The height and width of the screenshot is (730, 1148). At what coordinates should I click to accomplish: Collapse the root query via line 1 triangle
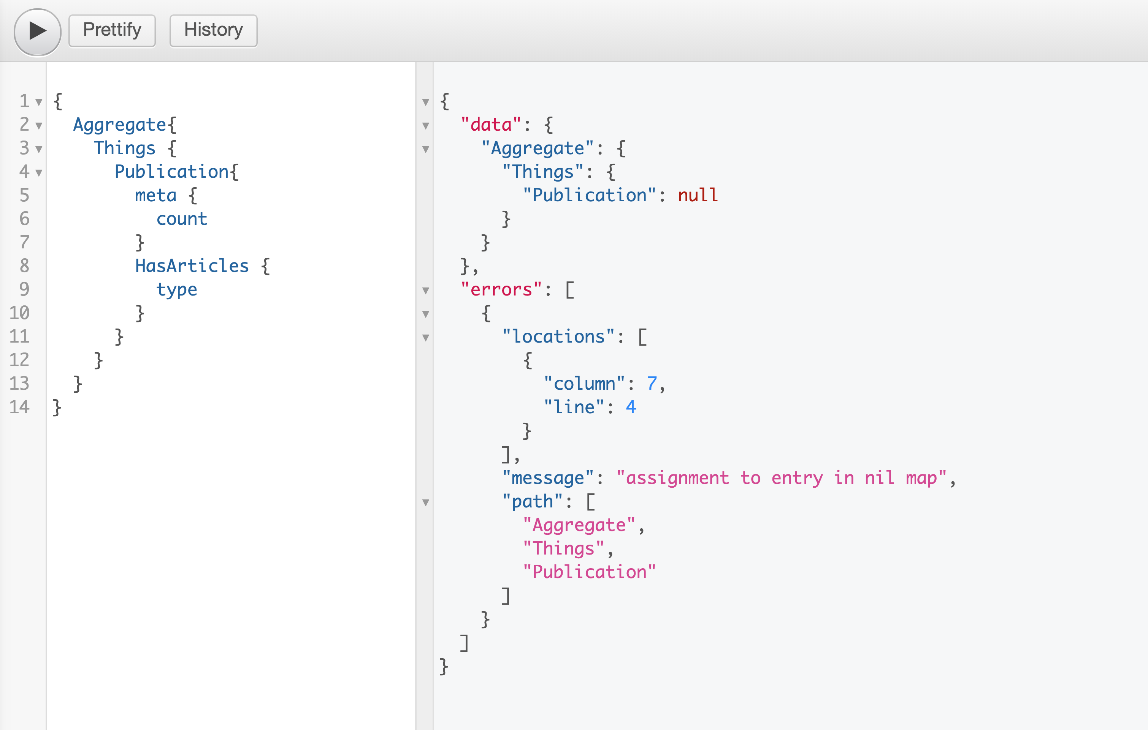(39, 102)
